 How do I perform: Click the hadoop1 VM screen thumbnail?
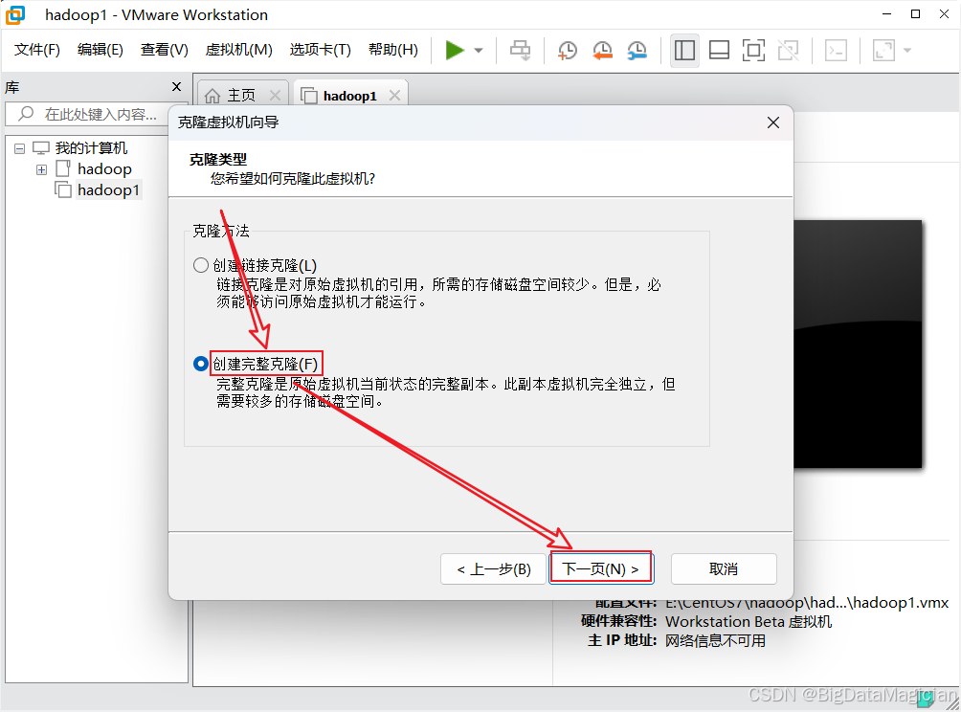pos(858,345)
